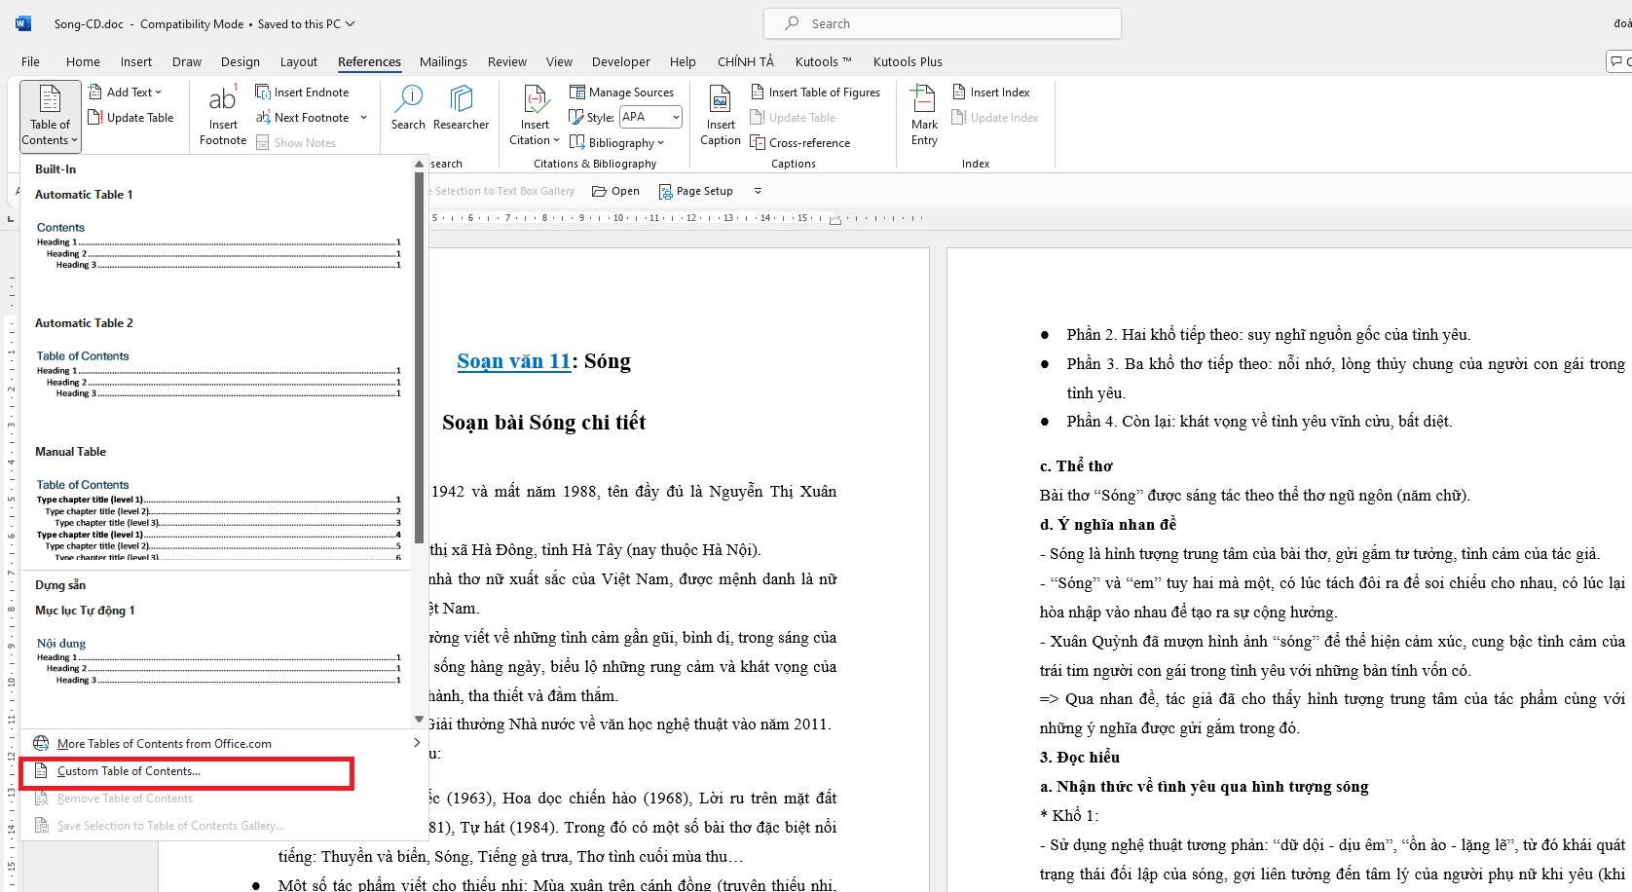Click the Bibliography icon
Screen dimensions: 1632x892
click(x=576, y=142)
